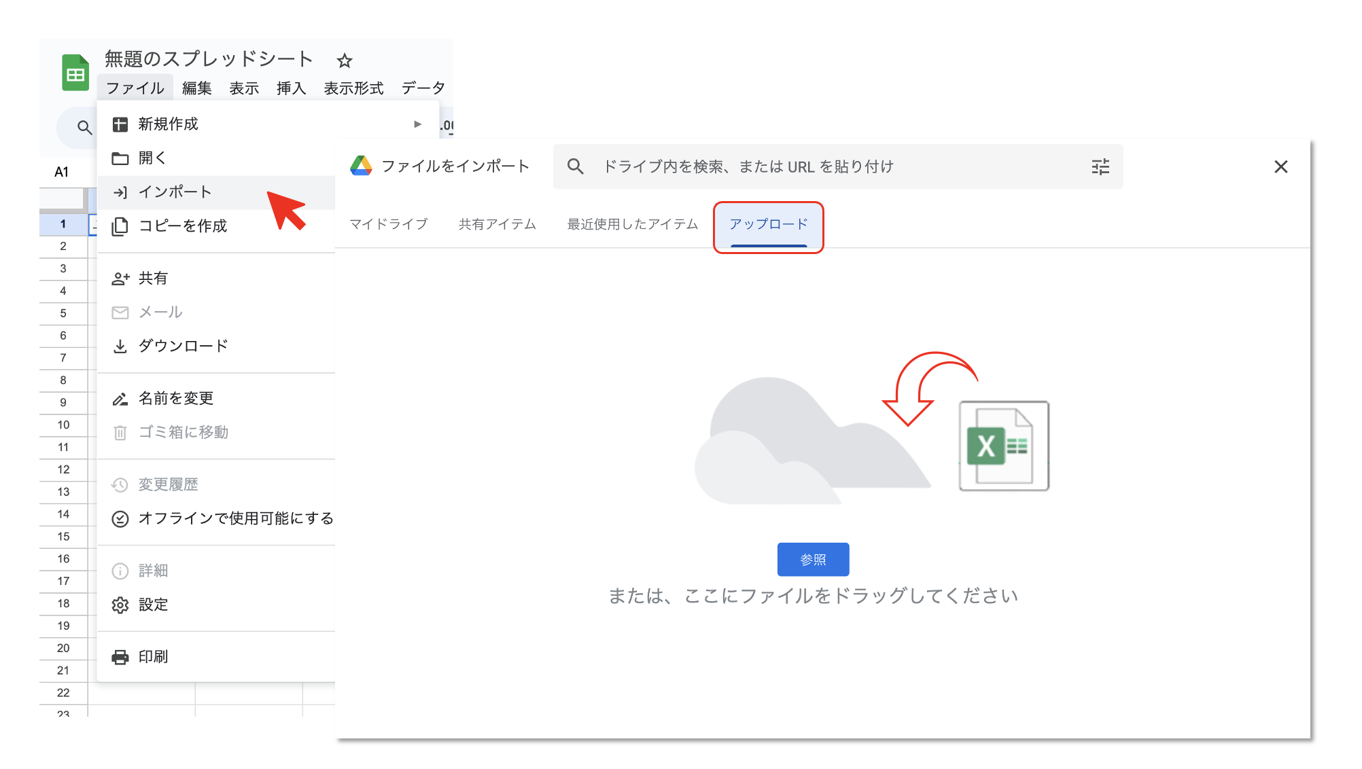Choose 新規作成 from the file menu
Viewport: 1362px width, 769px height.
click(268, 124)
